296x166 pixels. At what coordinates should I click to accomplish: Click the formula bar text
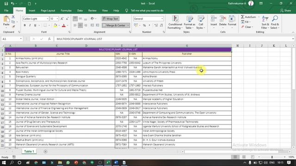click(x=79, y=39)
